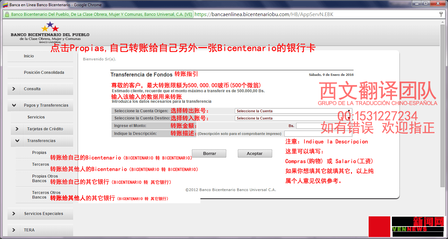This screenshot has height=239, width=448.
Task: Click the copyright 2012 footer text
Action: pyautogui.click(x=231, y=190)
